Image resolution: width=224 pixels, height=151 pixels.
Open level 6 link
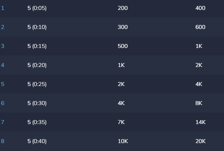(x=2, y=103)
